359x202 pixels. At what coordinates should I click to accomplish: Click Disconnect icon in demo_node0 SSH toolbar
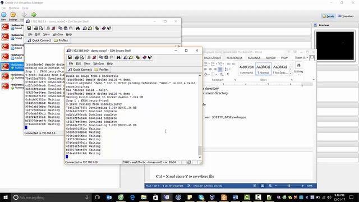53,28
